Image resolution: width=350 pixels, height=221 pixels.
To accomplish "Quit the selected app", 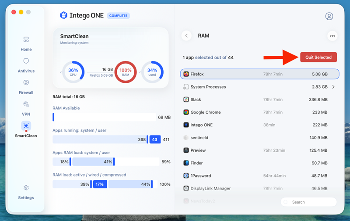I will (318, 57).
